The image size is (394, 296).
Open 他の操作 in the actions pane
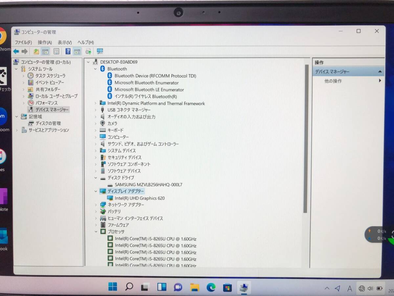point(333,81)
